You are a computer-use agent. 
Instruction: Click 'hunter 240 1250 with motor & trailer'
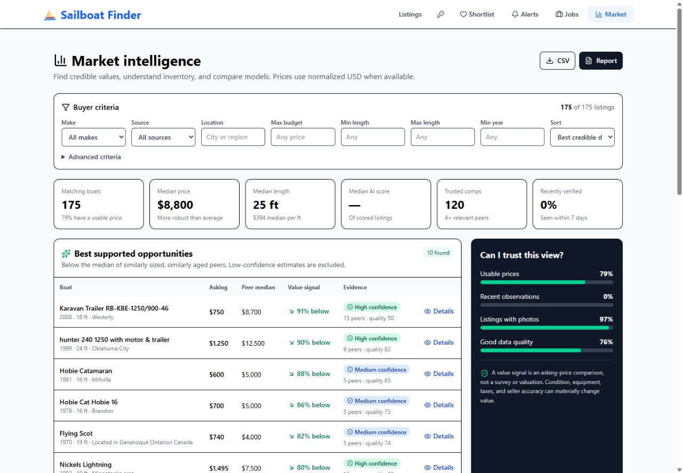pyautogui.click(x=115, y=340)
